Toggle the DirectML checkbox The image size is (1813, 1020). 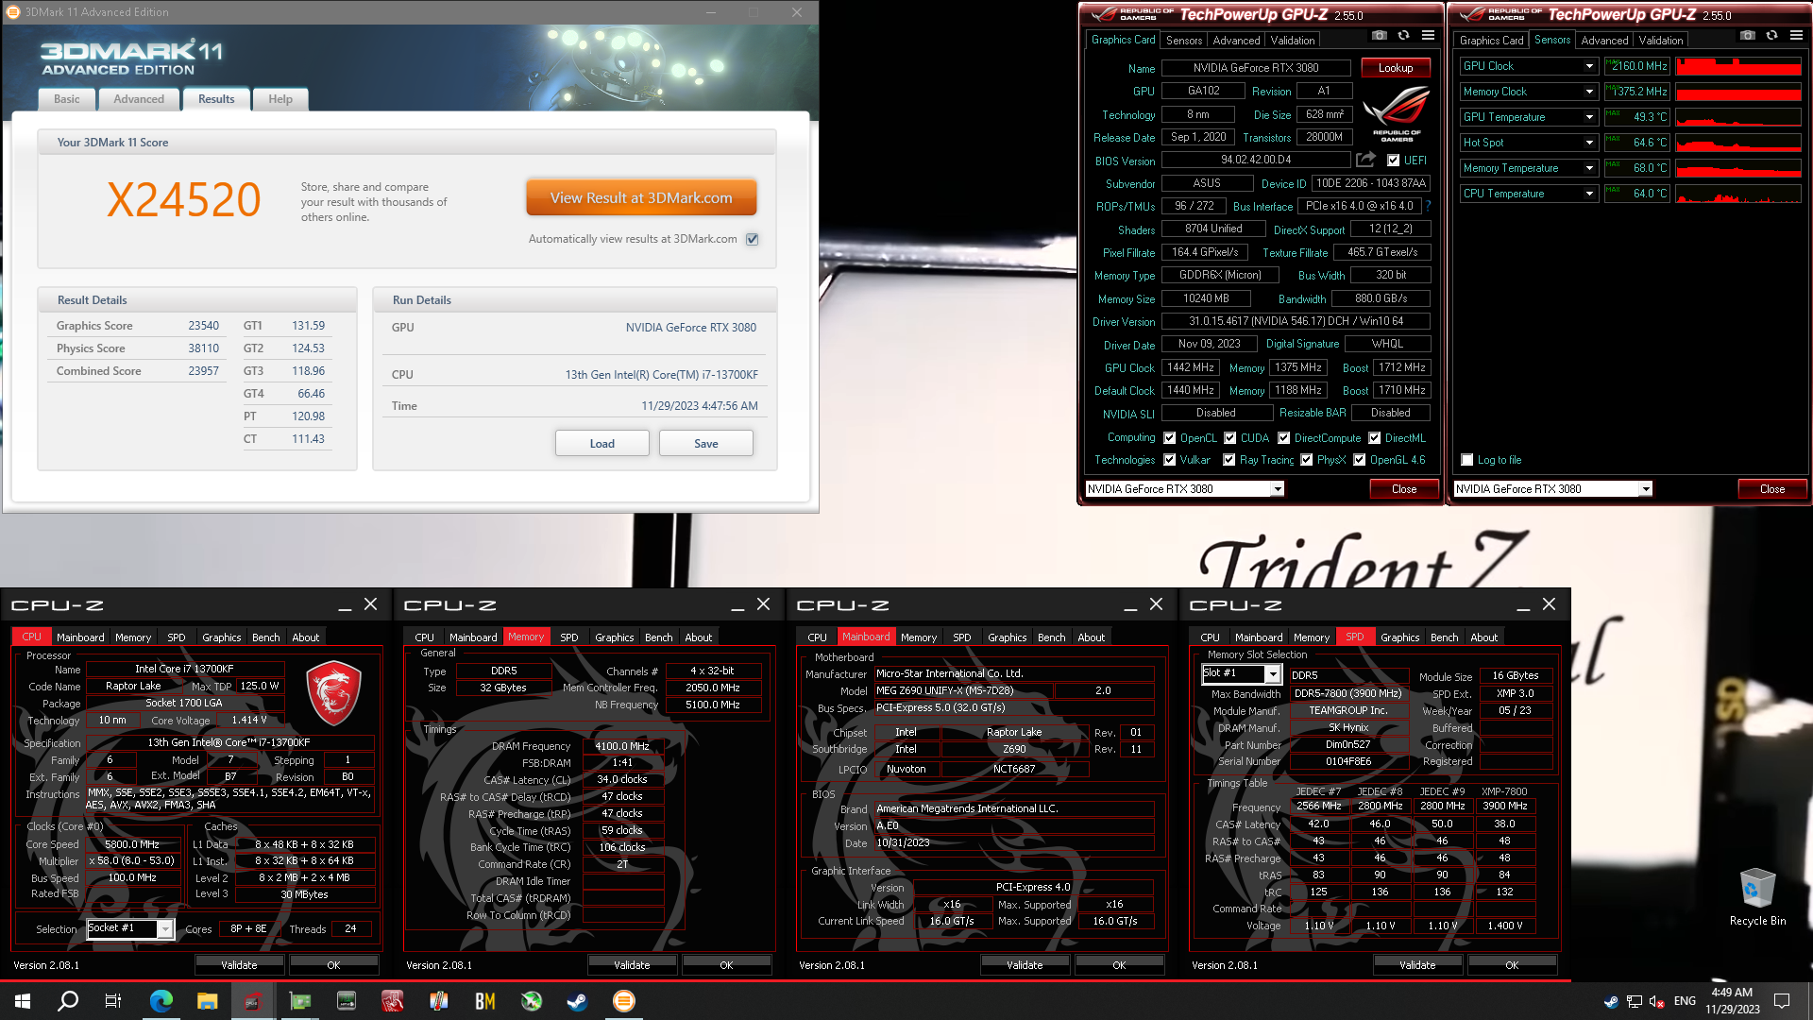point(1374,438)
